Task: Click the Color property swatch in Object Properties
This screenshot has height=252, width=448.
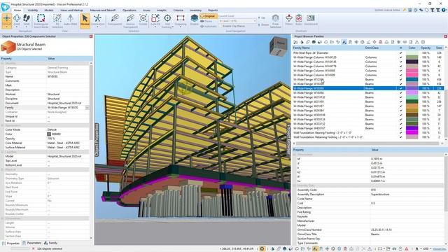Action: [x=49, y=134]
